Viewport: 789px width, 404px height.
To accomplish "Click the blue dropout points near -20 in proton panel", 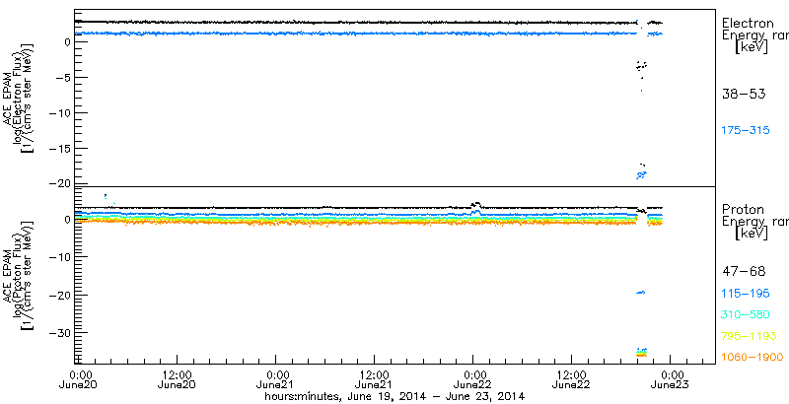I will (x=640, y=293).
